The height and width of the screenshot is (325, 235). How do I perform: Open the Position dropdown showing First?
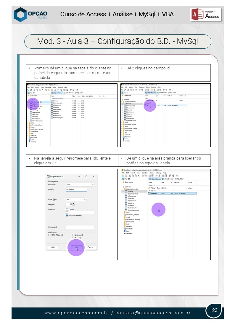(x=80, y=184)
